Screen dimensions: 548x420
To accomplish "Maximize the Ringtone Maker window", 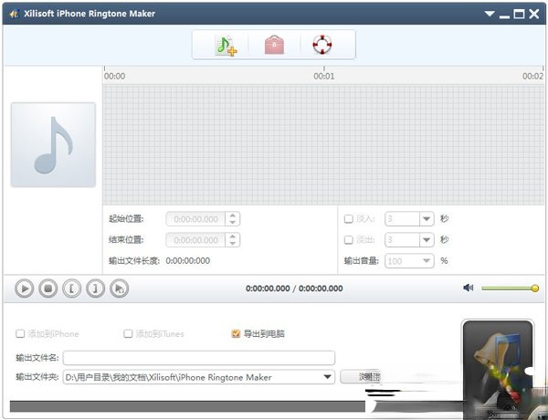I will coord(519,14).
